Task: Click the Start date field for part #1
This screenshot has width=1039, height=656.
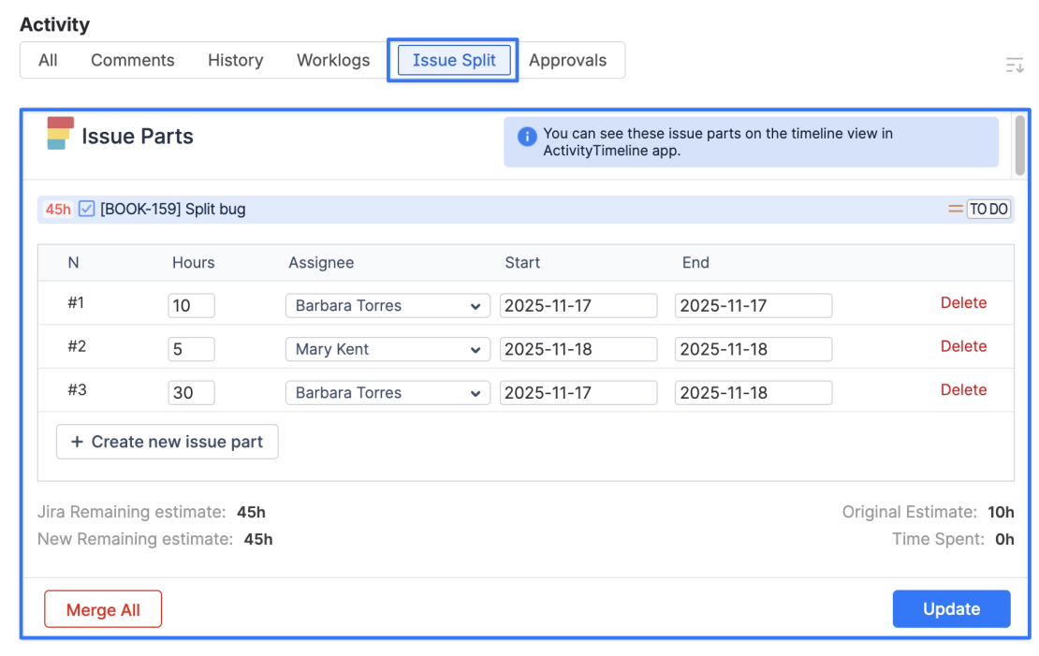Action: (x=578, y=306)
